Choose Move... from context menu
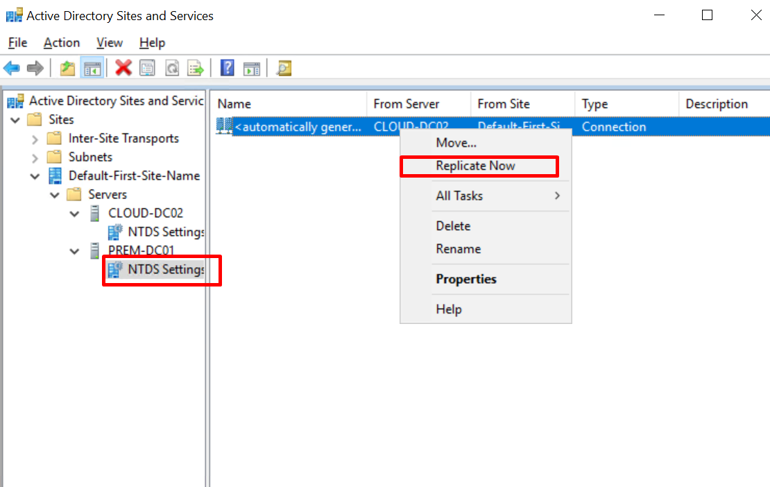770x487 pixels. (x=486, y=143)
